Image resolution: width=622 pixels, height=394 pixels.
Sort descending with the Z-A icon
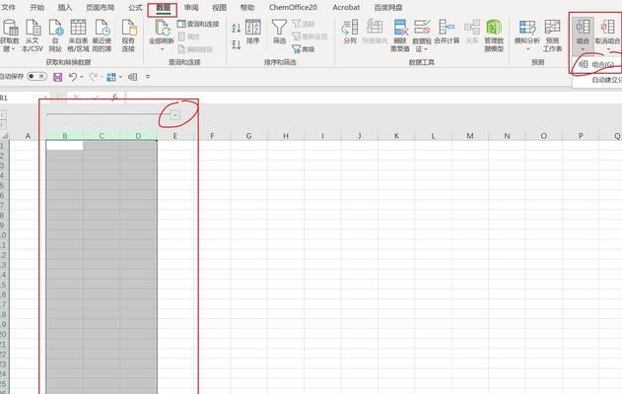point(237,44)
